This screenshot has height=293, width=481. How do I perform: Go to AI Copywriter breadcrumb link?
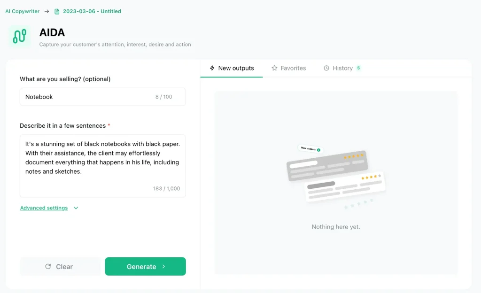pos(23,11)
